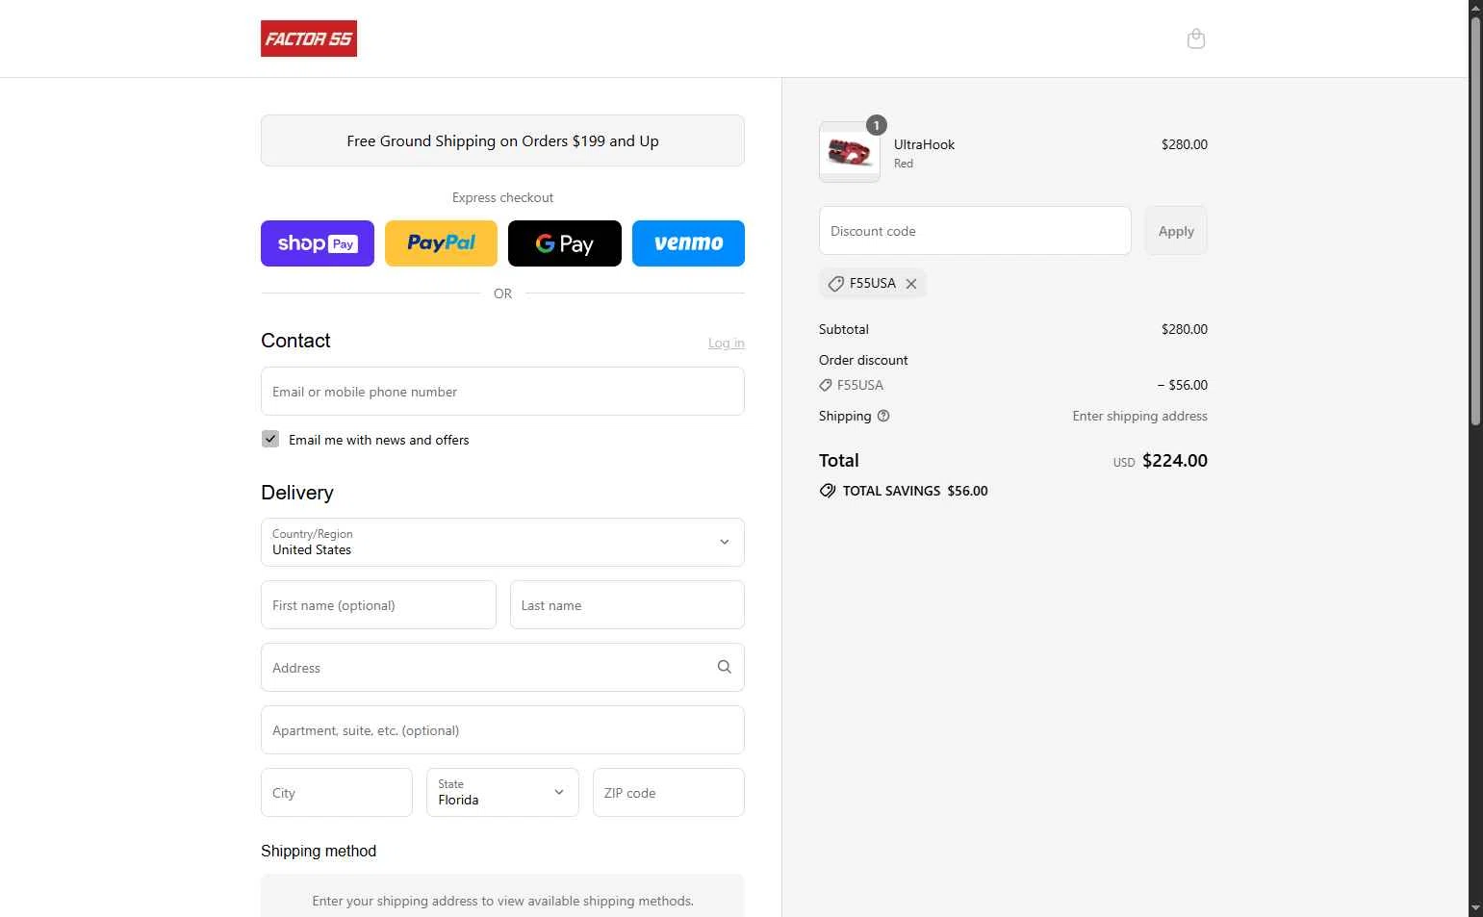Click the ZIP code field
1483x917 pixels.
[669, 792]
